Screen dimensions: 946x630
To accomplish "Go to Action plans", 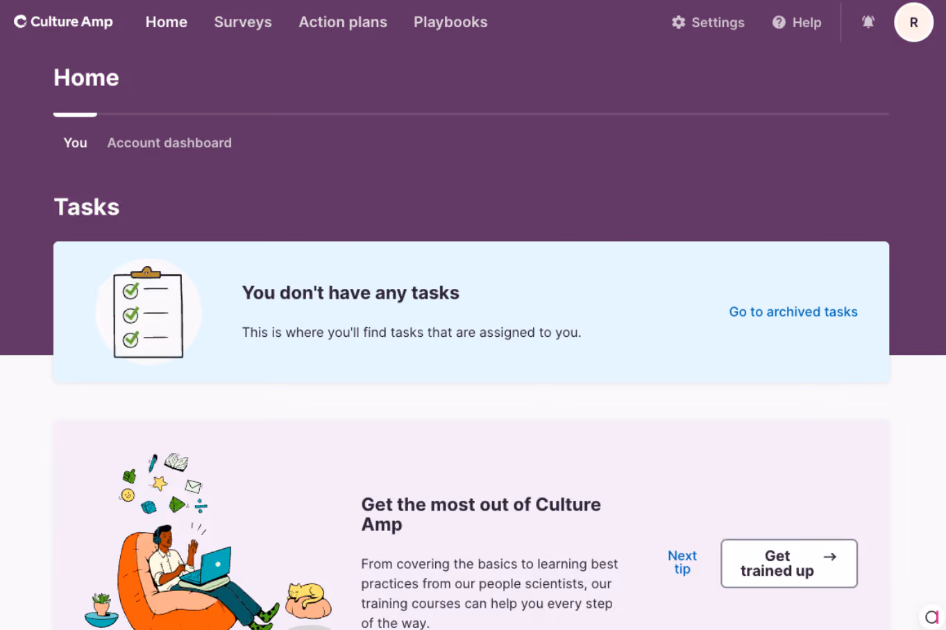I will [x=343, y=22].
